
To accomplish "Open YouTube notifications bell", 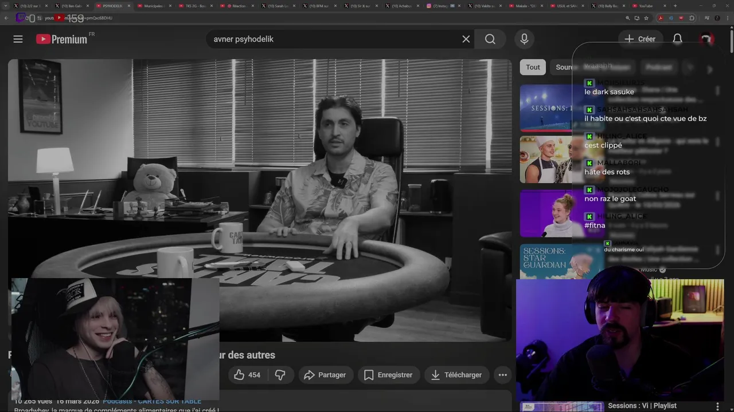I will [x=677, y=39].
